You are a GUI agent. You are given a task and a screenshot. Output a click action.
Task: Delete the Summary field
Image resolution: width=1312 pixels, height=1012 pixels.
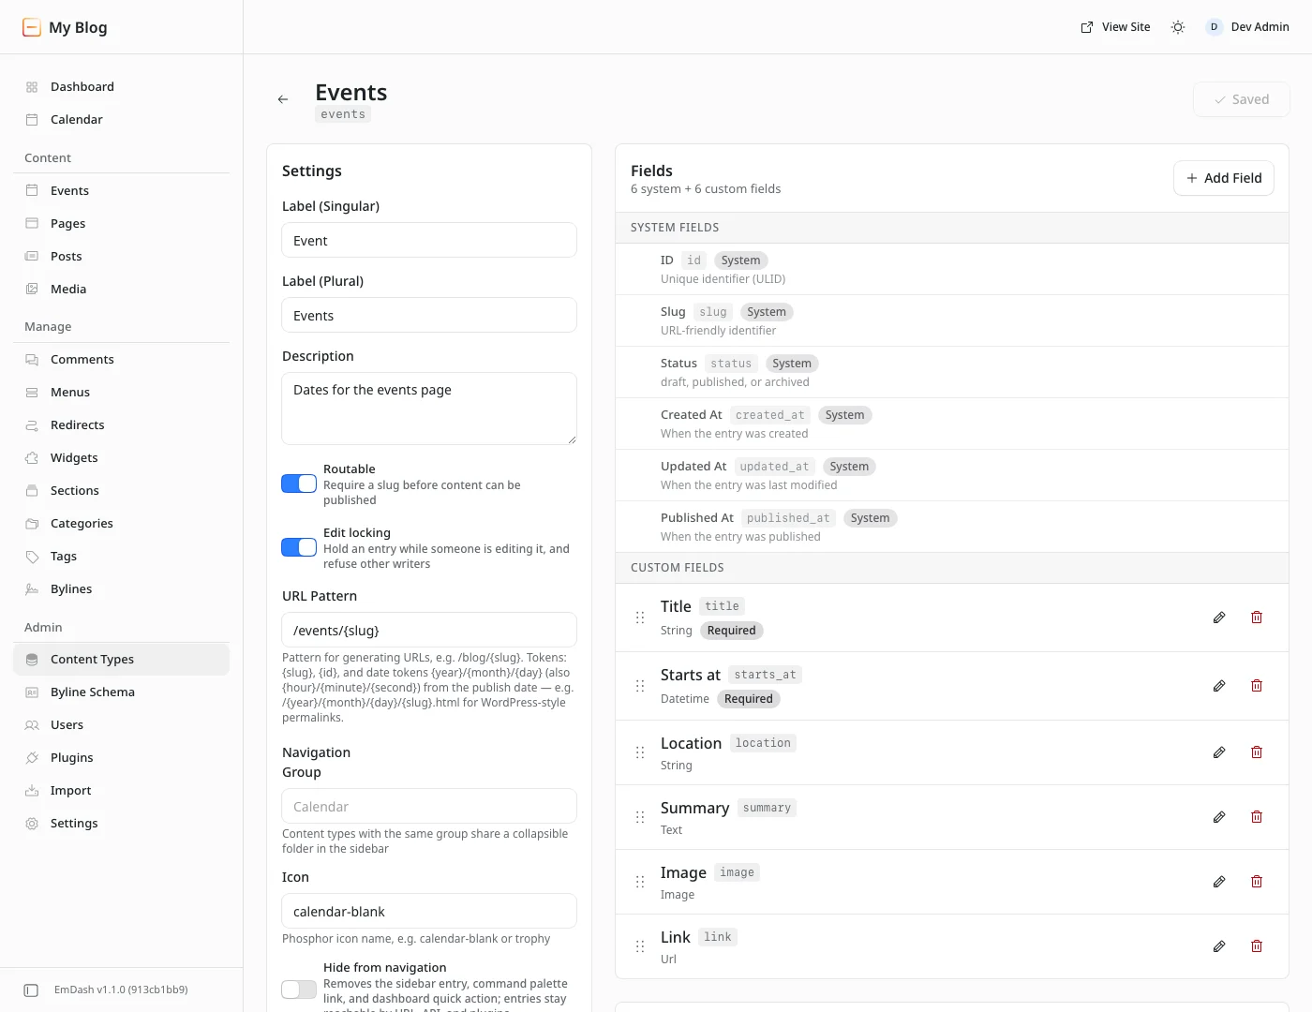pos(1257,817)
